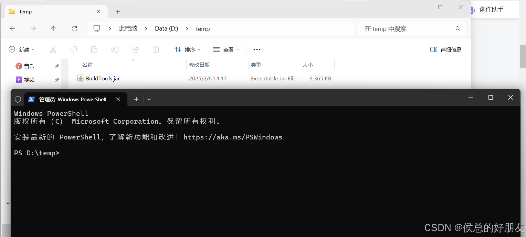Collapse the navigation pane chevron at left
The image size is (526, 237).
pyautogui.click(x=8, y=203)
